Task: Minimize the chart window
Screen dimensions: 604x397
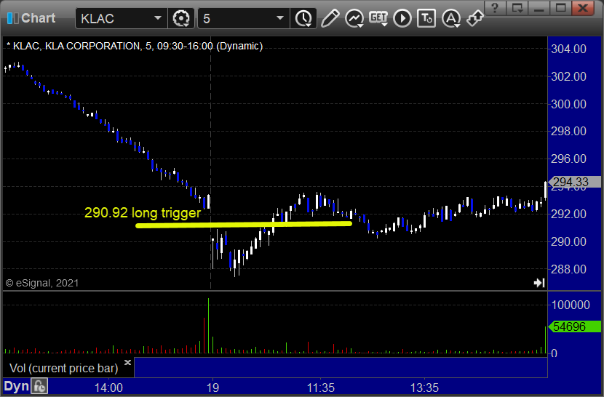Action: tap(539, 8)
